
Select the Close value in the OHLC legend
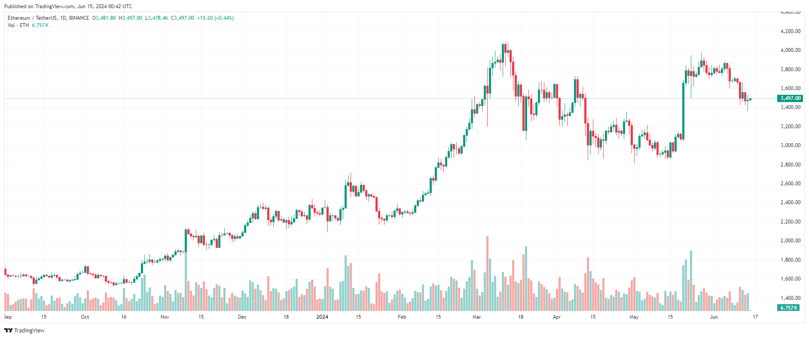[x=183, y=18]
